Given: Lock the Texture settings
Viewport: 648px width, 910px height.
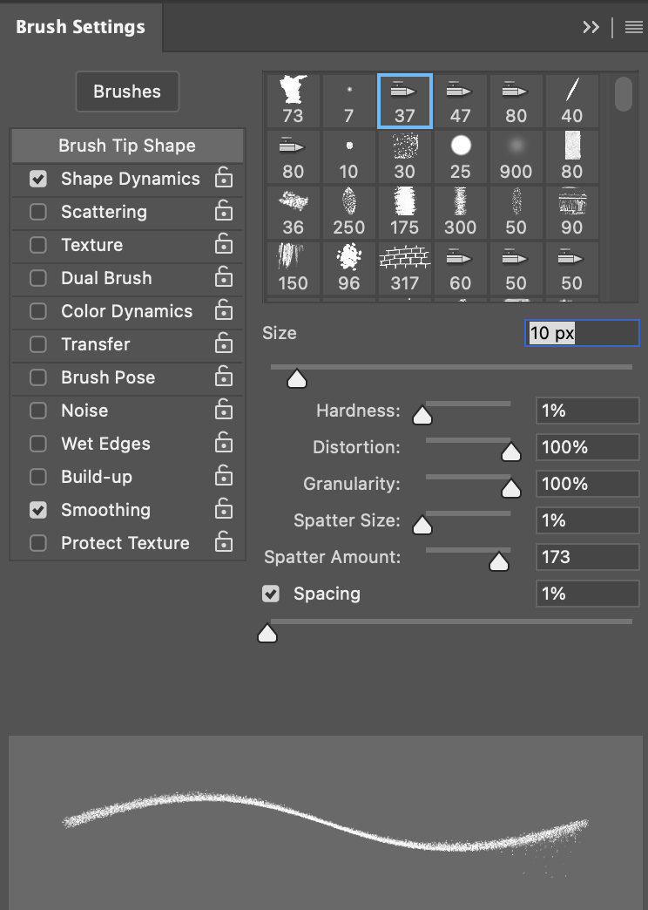Looking at the screenshot, I should pyautogui.click(x=226, y=245).
